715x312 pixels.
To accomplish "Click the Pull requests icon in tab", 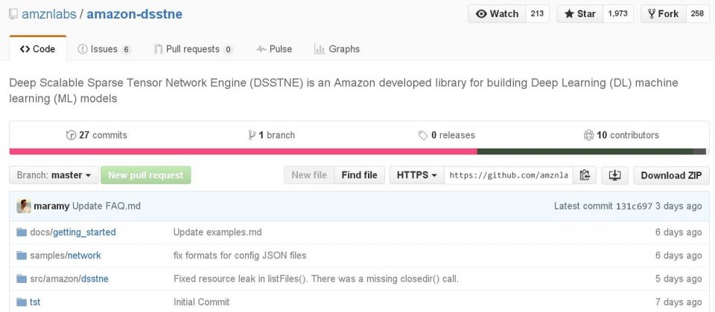I will pos(158,49).
